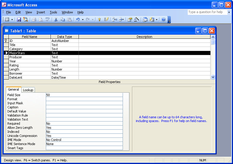Launch the Build wand icon
233x164 pixels.
137,20
